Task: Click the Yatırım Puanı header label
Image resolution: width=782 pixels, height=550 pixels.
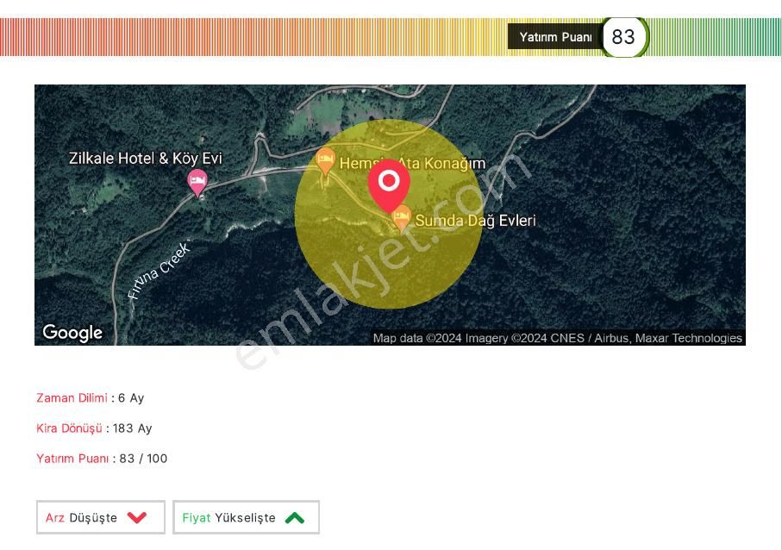Action: [555, 37]
